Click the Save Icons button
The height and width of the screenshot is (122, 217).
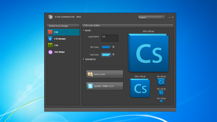(104, 74)
